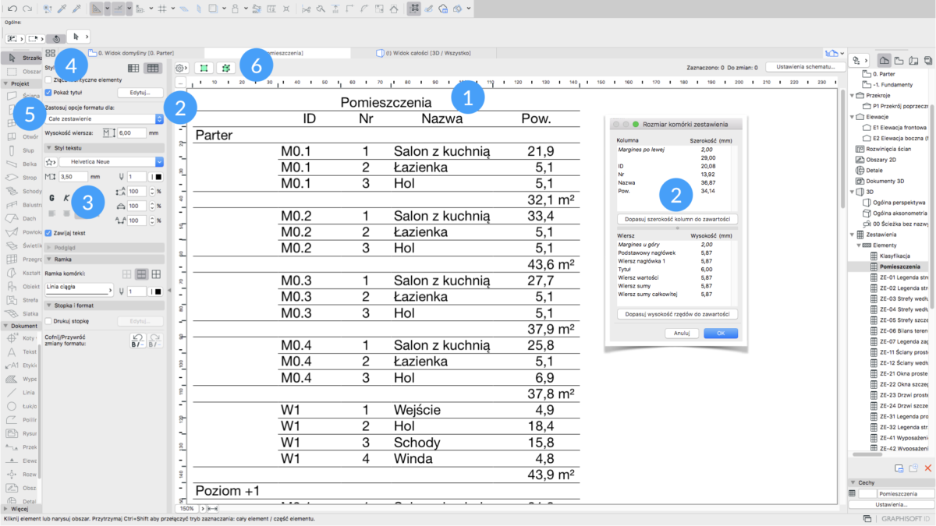Click Dopasuj szerokość kolumn do zawartości button
936x526 pixels.
tap(676, 219)
